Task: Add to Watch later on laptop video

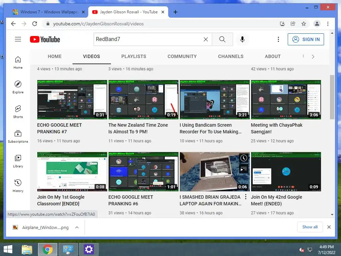Action: pyautogui.click(x=243, y=158)
